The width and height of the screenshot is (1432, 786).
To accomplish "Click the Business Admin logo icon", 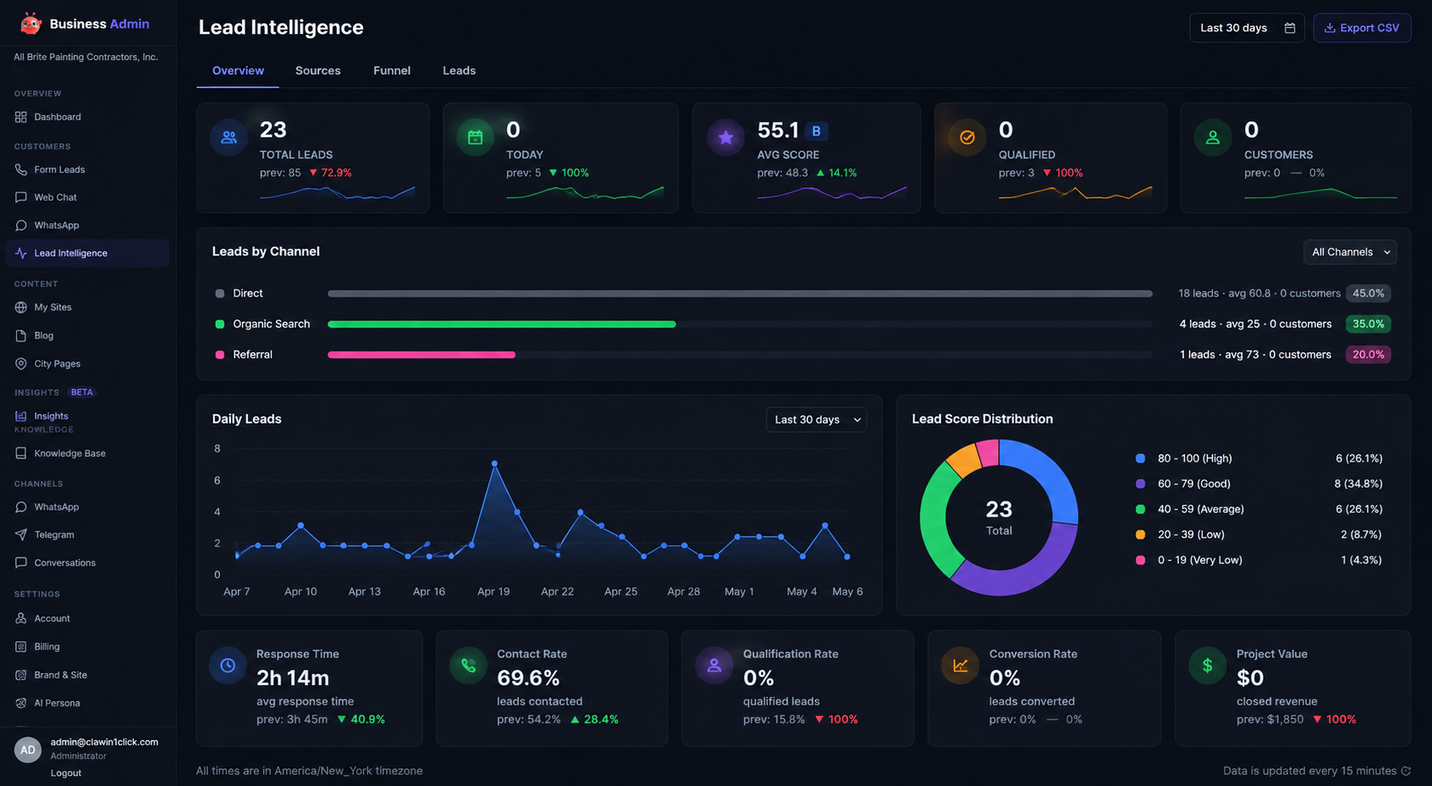I will 31,24.
